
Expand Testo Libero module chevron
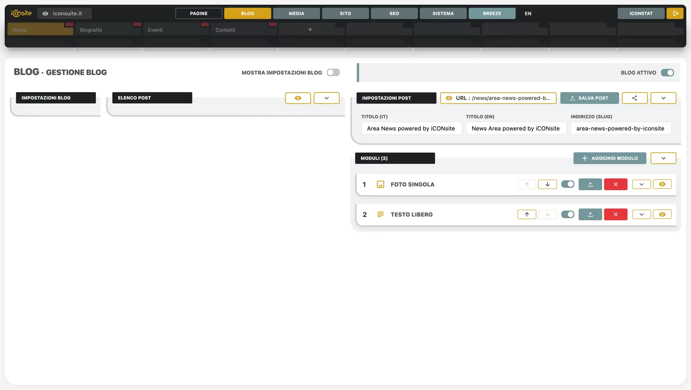pos(641,214)
